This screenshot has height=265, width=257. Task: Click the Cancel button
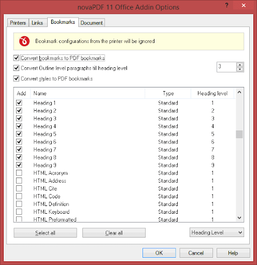point(196,253)
